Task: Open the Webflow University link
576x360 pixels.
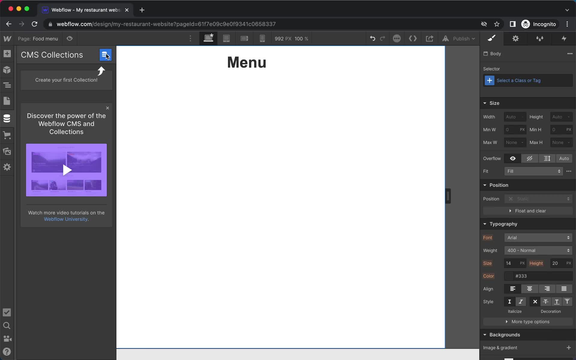Action: (x=66, y=219)
